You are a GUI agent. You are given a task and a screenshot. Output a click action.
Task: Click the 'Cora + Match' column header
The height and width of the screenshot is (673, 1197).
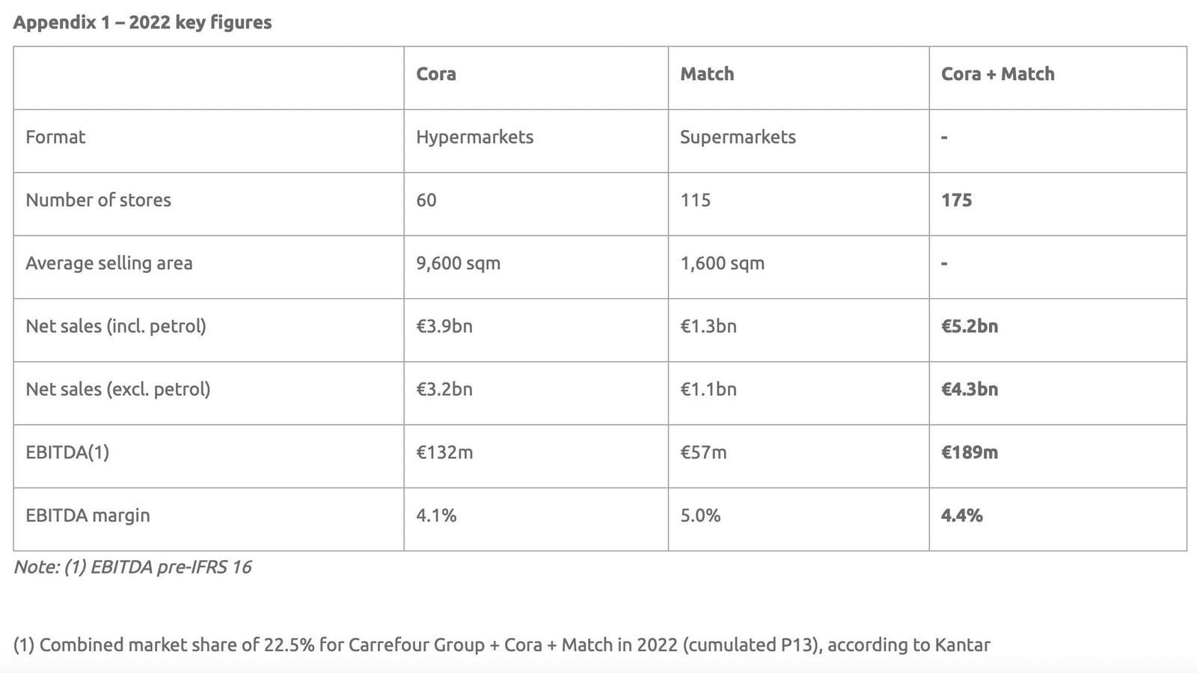click(997, 74)
